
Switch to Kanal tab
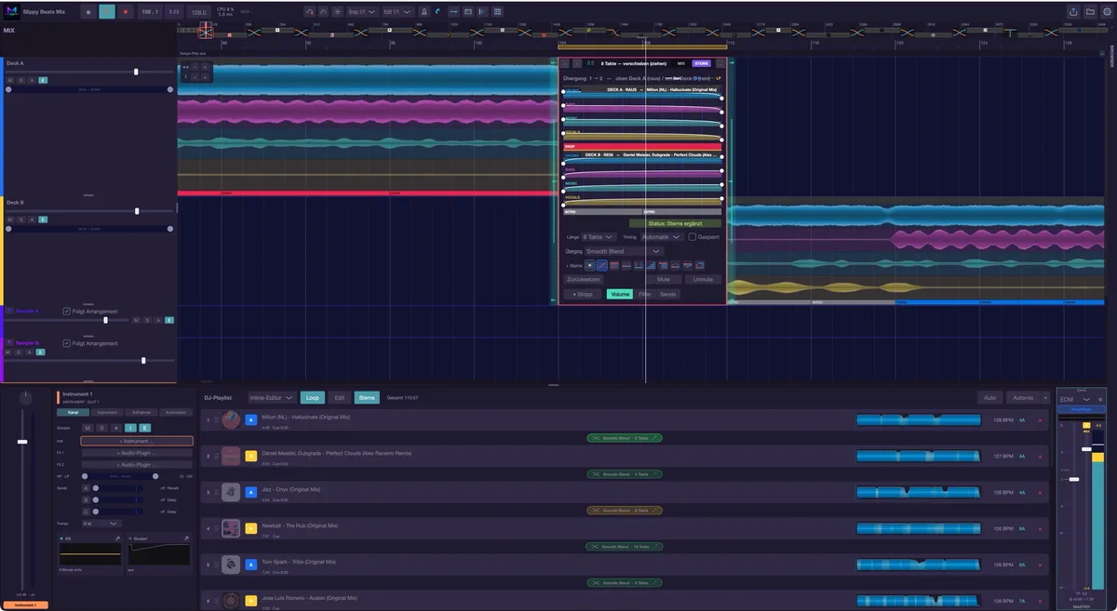click(73, 412)
